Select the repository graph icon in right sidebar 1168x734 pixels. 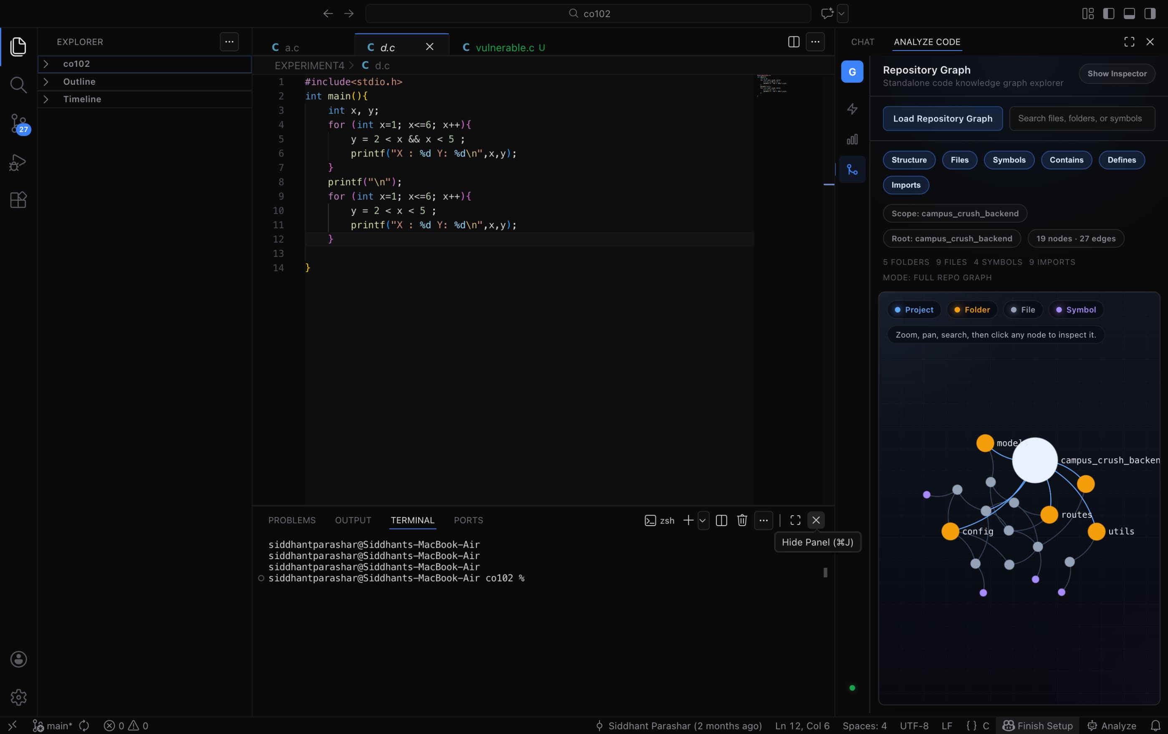852,170
